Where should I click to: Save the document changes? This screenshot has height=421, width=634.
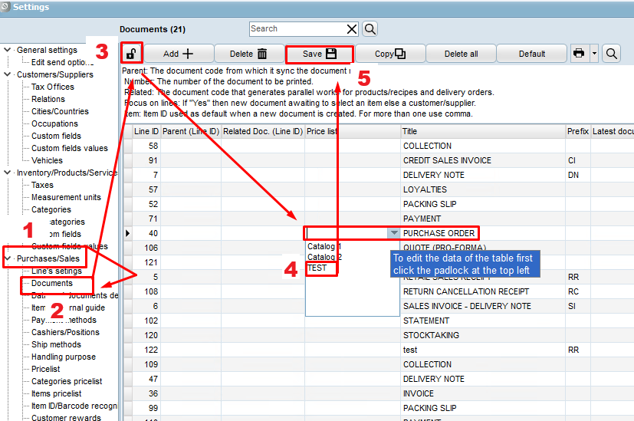(319, 54)
